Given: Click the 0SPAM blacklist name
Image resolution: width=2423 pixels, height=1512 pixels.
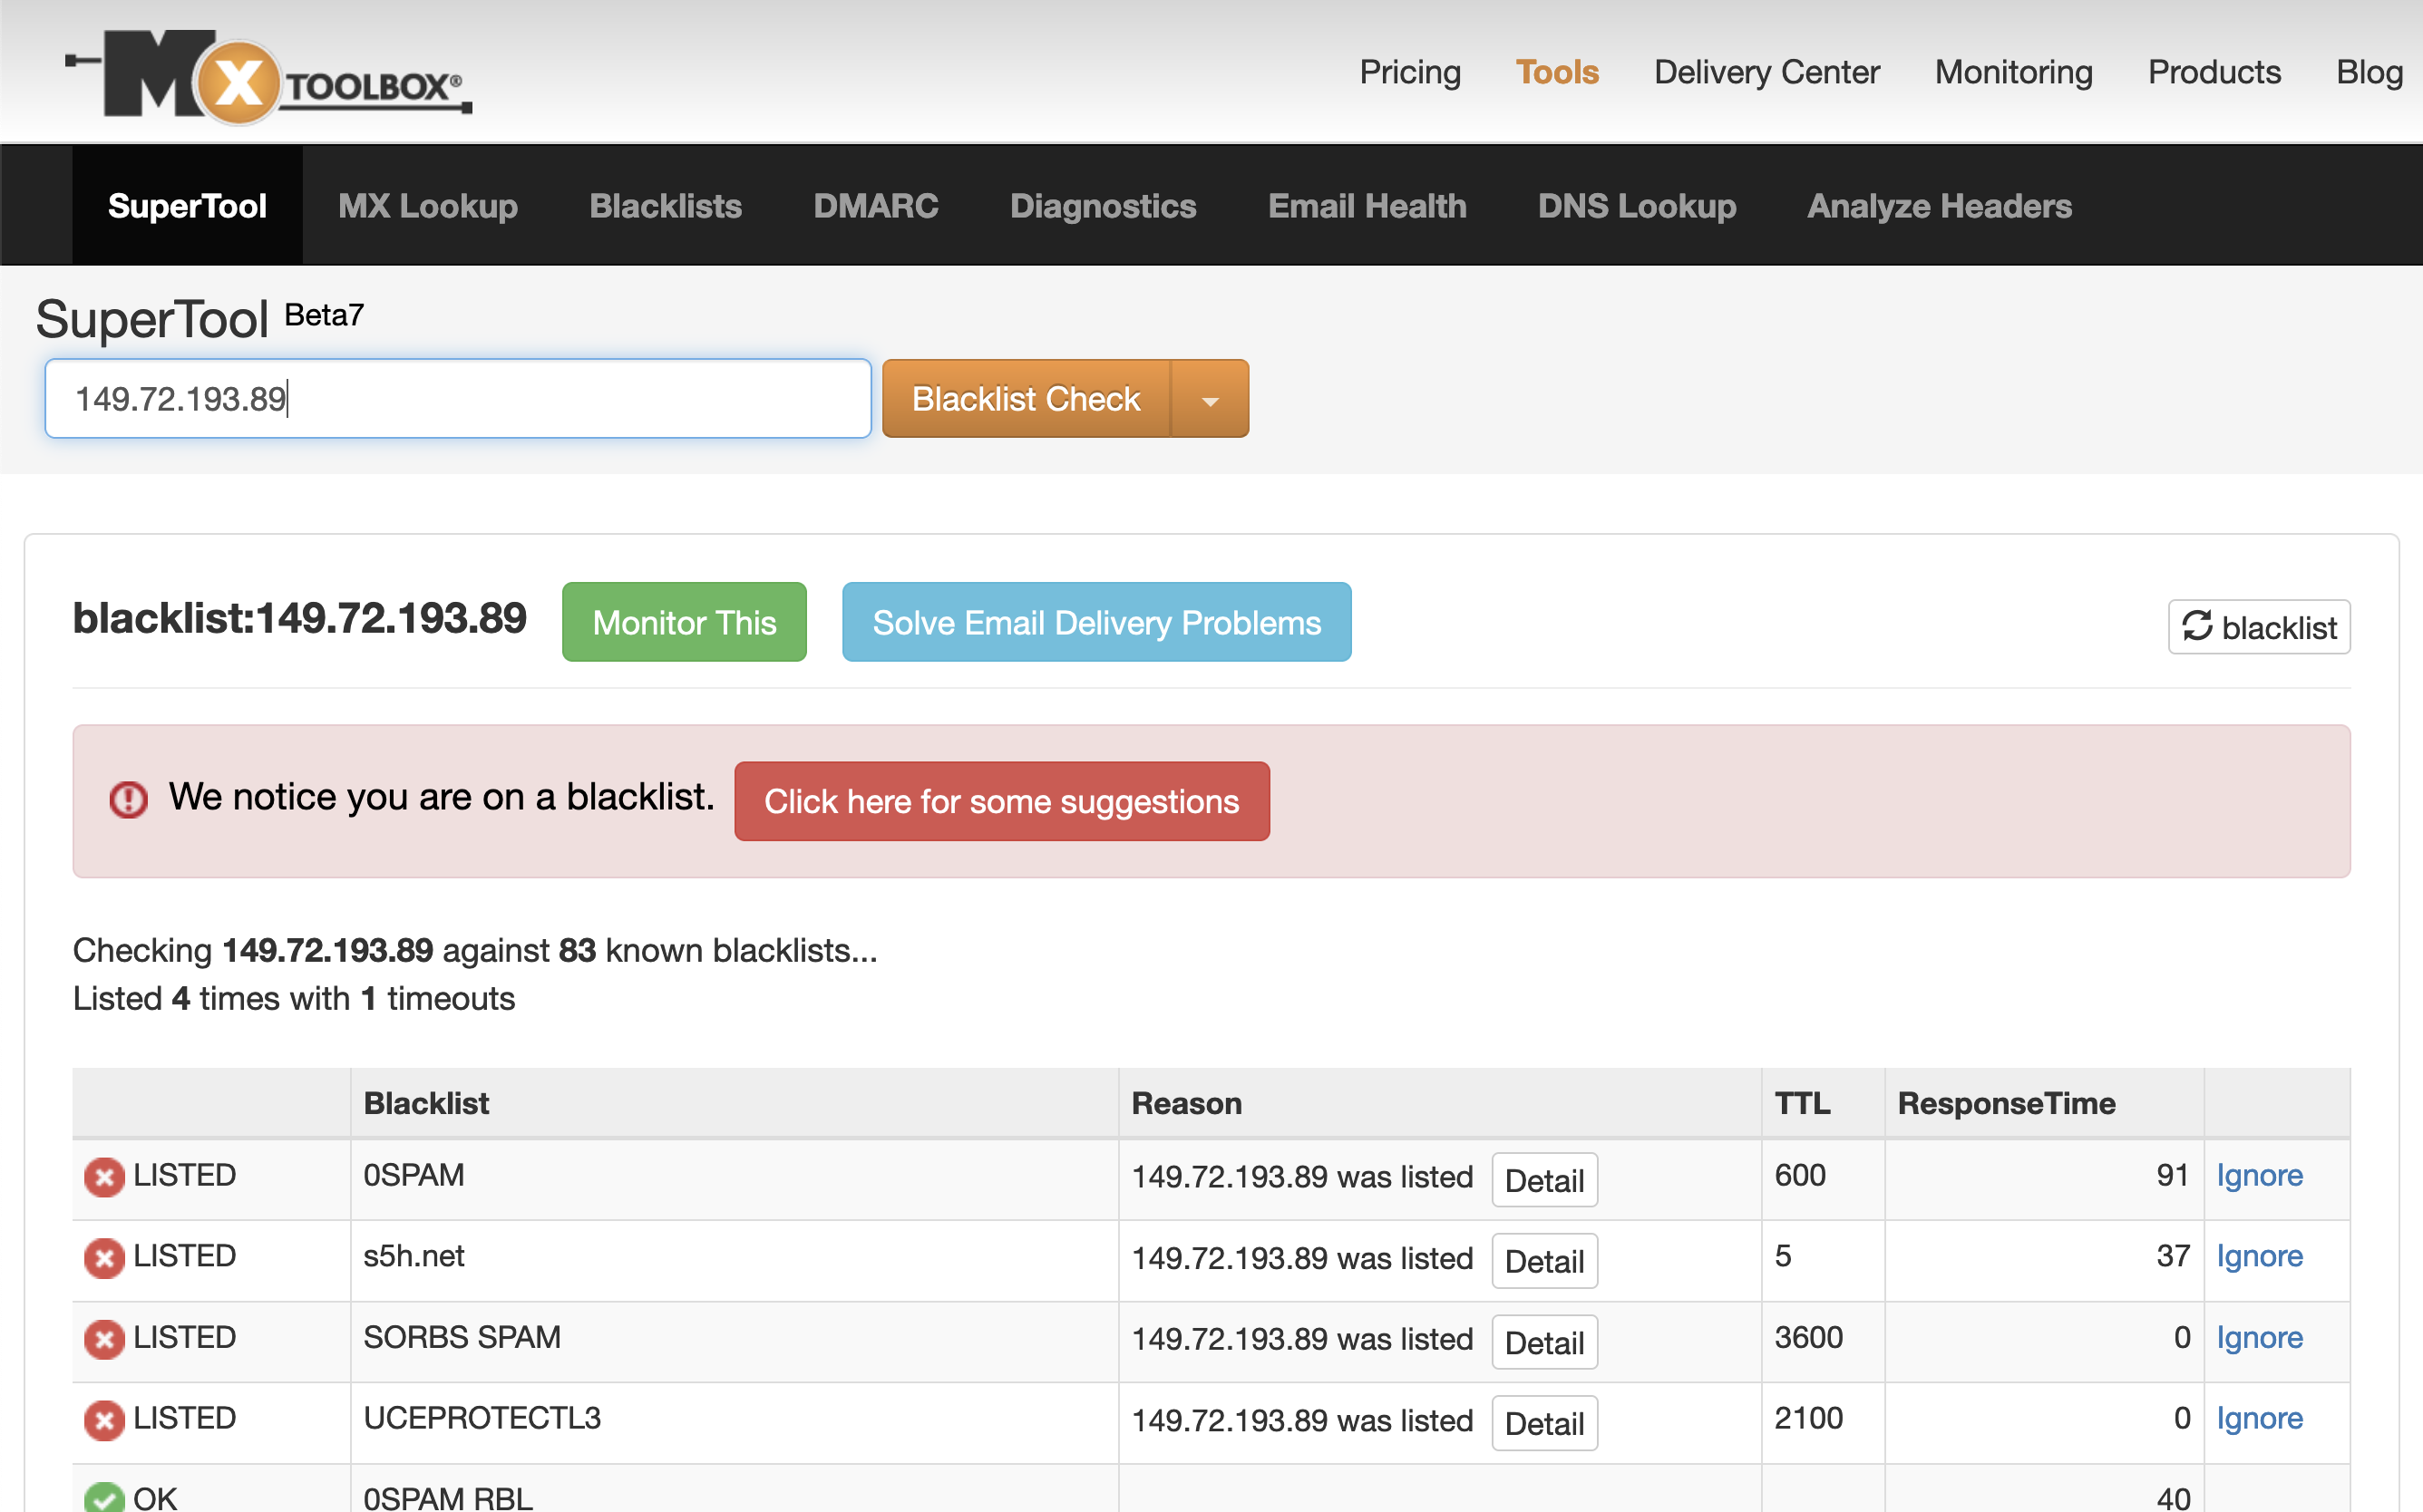Looking at the screenshot, I should (x=414, y=1175).
